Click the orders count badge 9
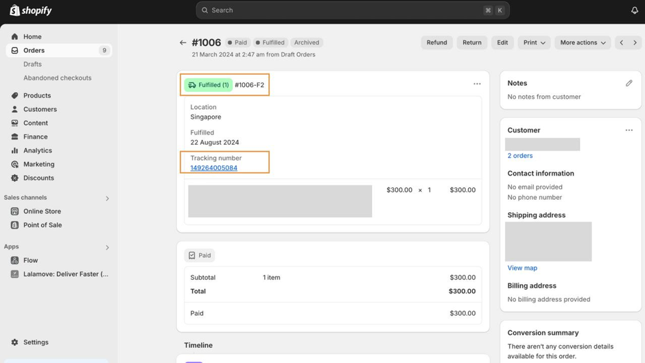 [x=104, y=50]
